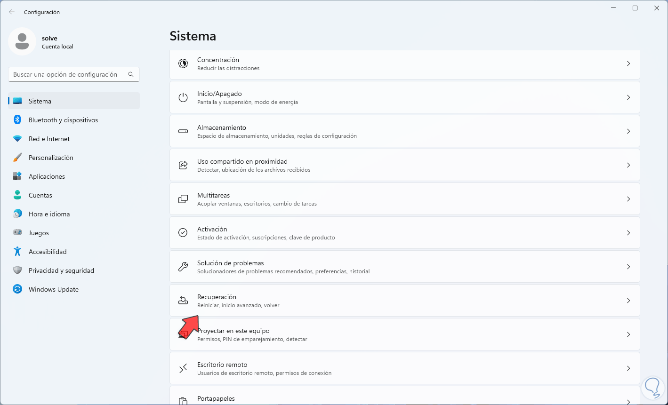Click the back arrow in title bar
The image size is (668, 405).
[x=12, y=12]
